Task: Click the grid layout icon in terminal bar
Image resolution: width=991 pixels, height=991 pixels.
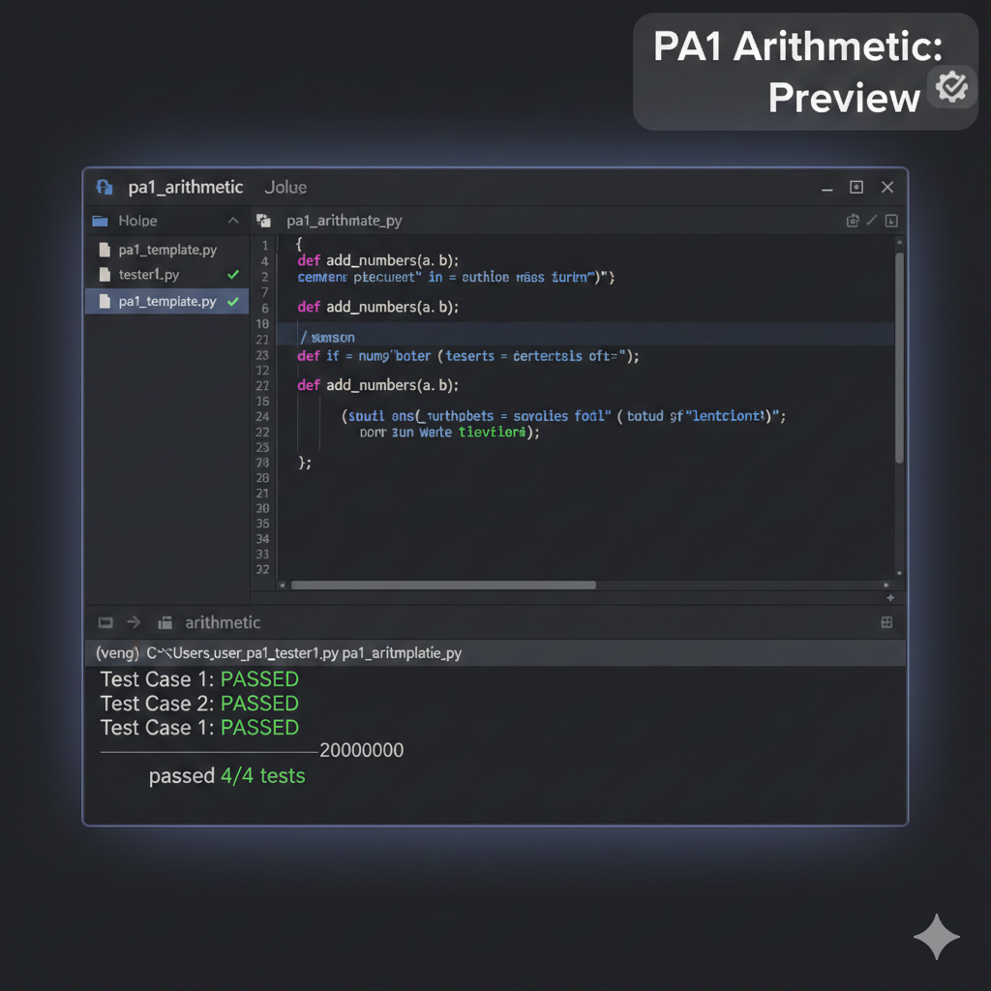Action: pos(886,623)
